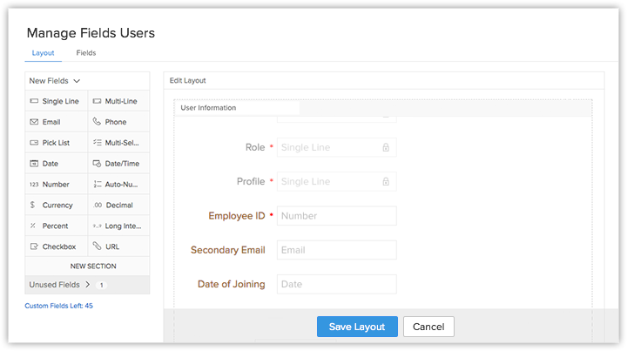Click the Save Layout button
The image size is (627, 351).
click(357, 327)
